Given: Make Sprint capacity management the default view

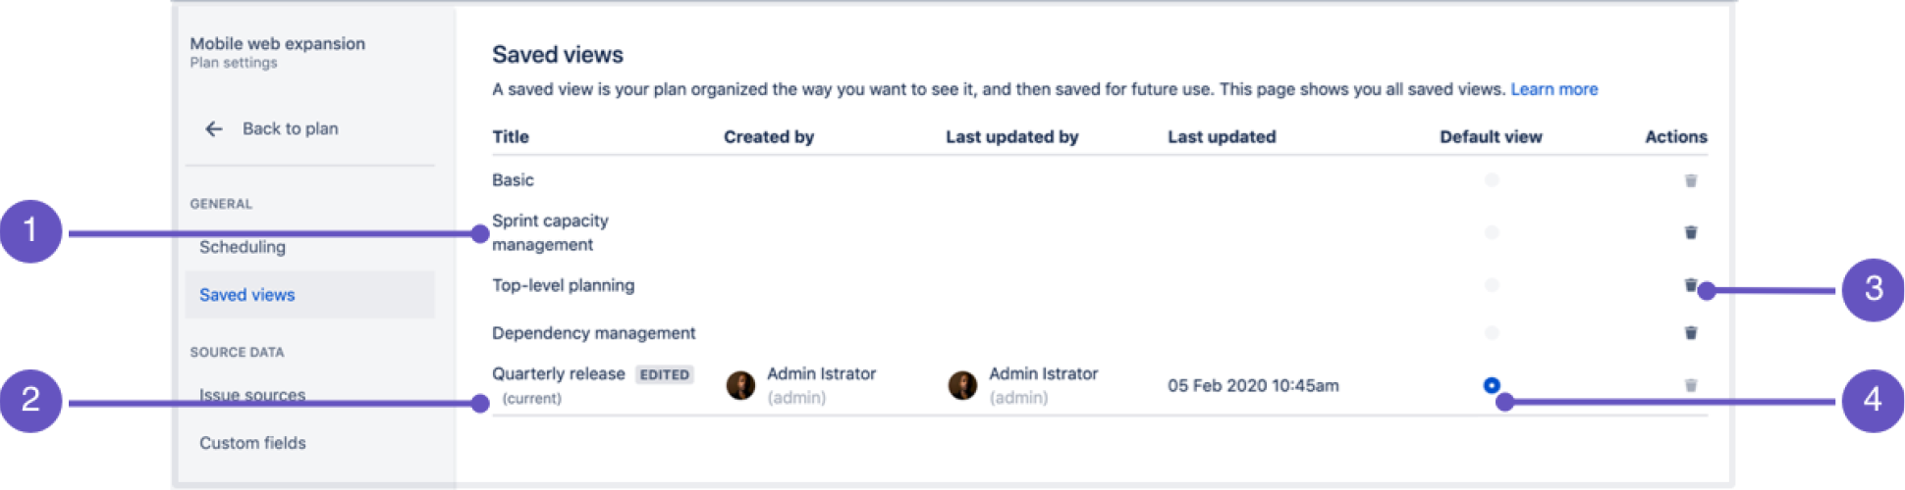Looking at the screenshot, I should tap(1492, 232).
